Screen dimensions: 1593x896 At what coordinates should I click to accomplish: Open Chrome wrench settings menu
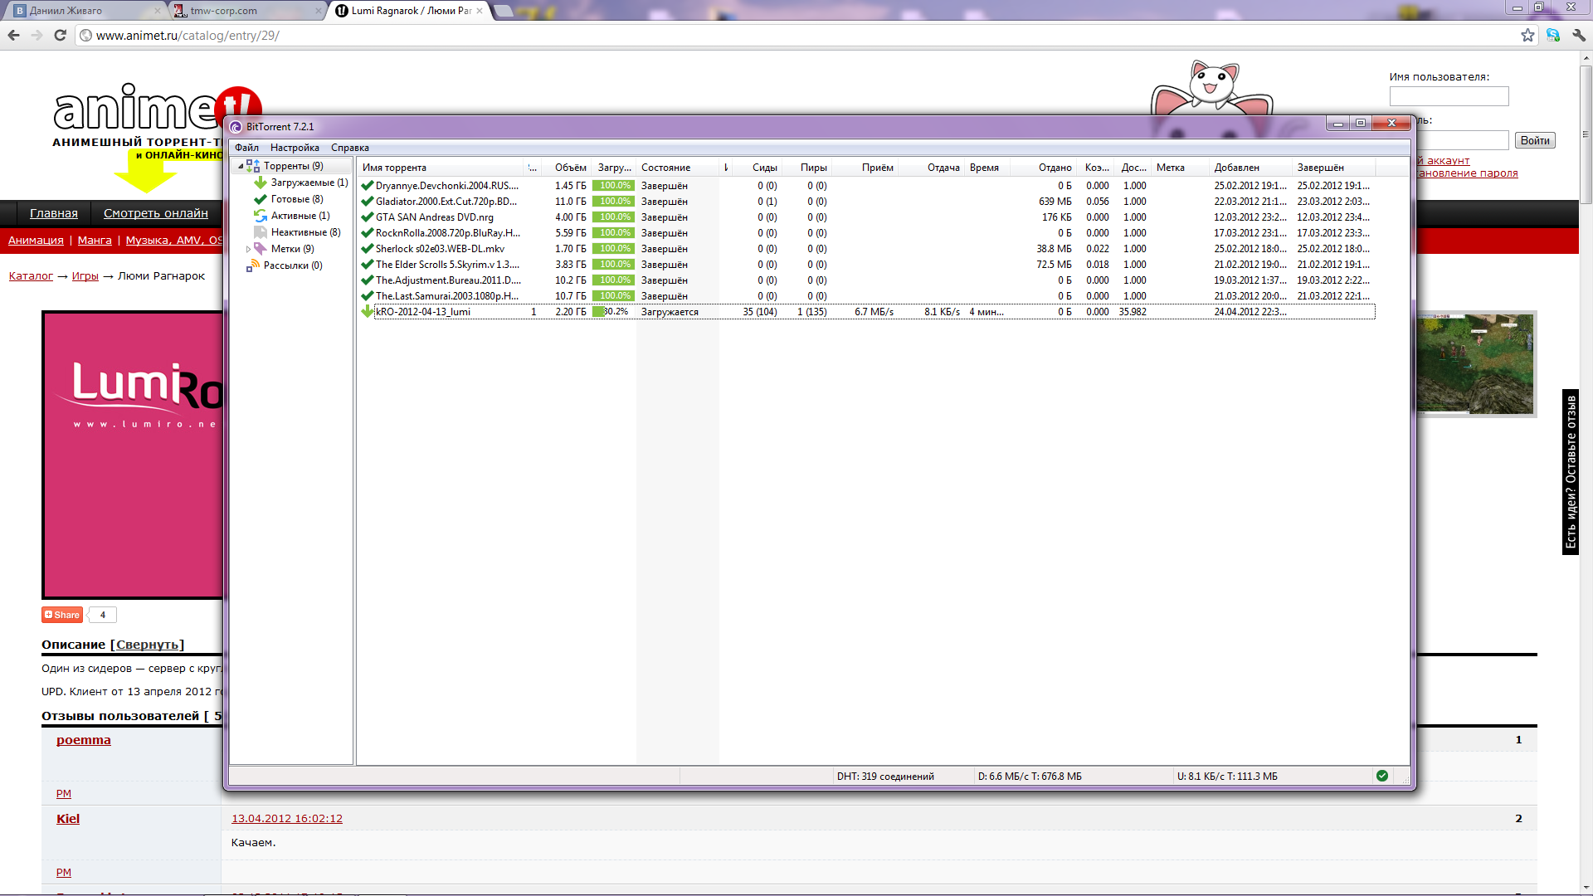1578,35
